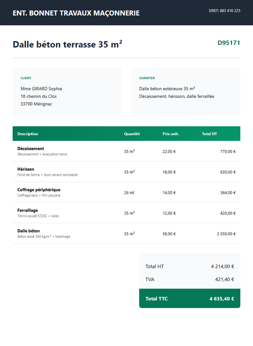The height and width of the screenshot is (346, 253).
Task: Click the TVA amount 421,40 €
Action: coord(225,279)
